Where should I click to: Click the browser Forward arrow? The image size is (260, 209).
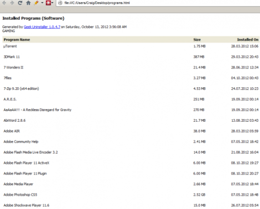click(x=12, y=3)
